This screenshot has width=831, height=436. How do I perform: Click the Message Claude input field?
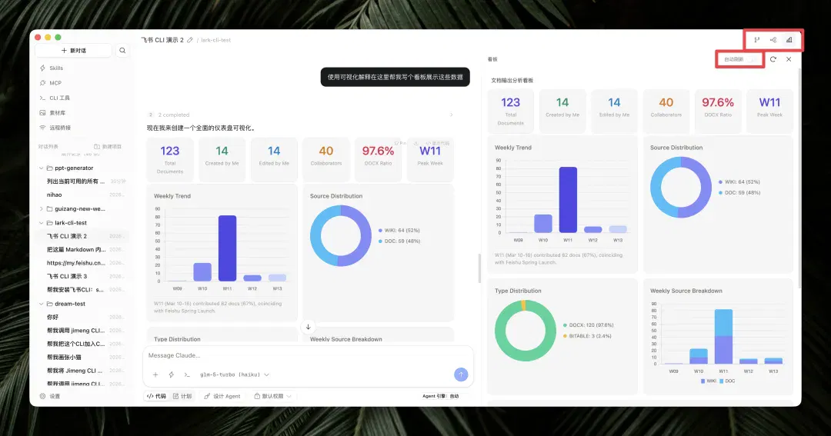tap(307, 355)
